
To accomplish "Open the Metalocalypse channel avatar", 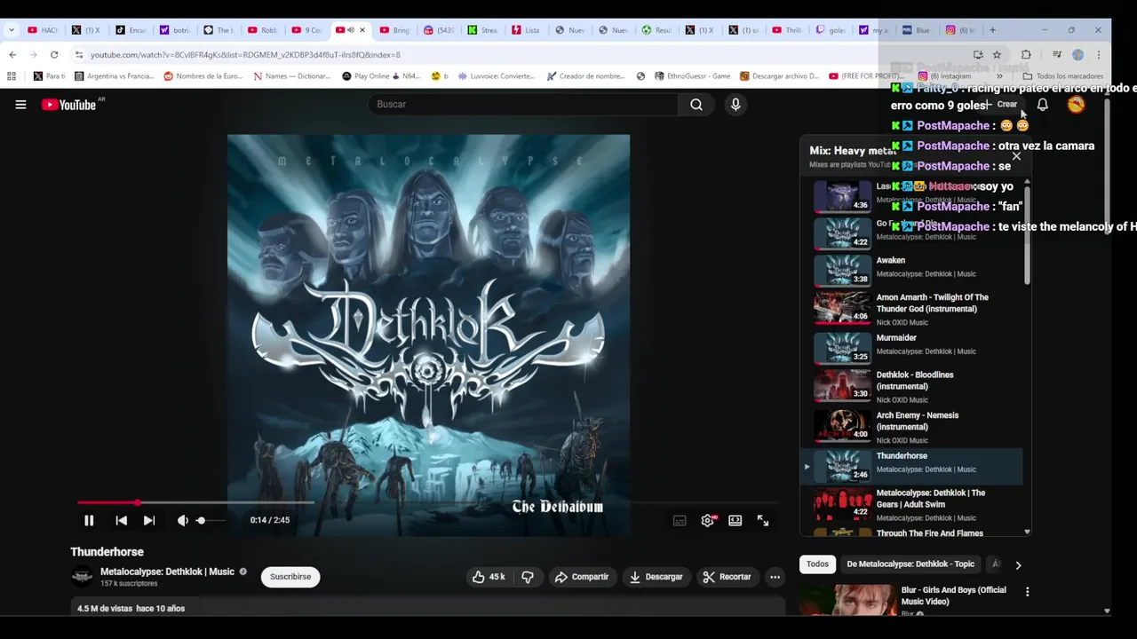I will pyautogui.click(x=82, y=576).
